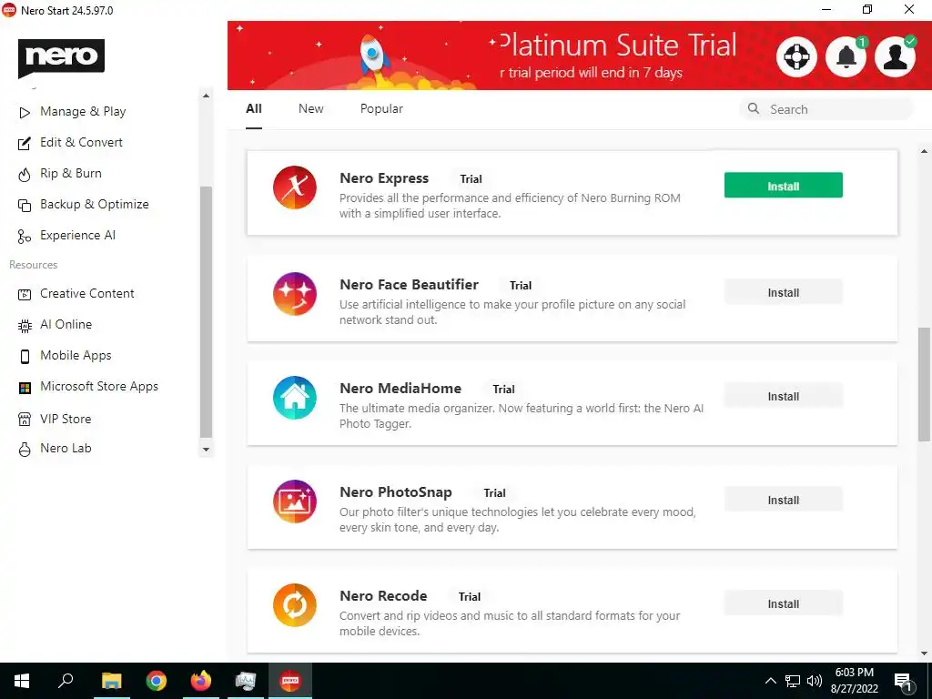Install Nero Recode
This screenshot has height=699, width=932.
[784, 604]
